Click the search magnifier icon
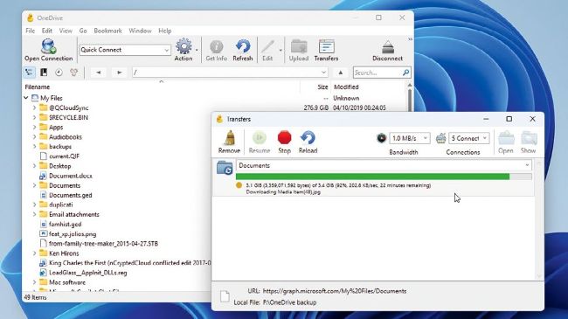The width and height of the screenshot is (568, 319). coord(405,73)
